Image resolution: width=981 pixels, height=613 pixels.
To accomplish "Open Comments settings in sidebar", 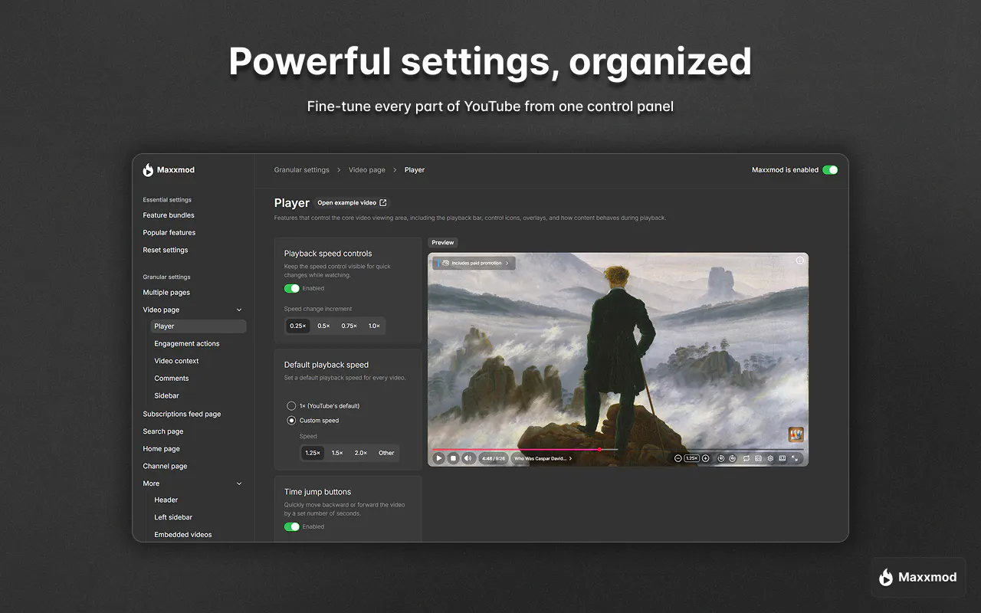I will (172, 379).
